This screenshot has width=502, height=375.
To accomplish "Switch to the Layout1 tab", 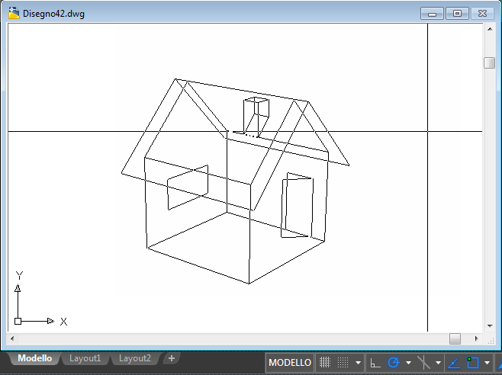I will [85, 358].
